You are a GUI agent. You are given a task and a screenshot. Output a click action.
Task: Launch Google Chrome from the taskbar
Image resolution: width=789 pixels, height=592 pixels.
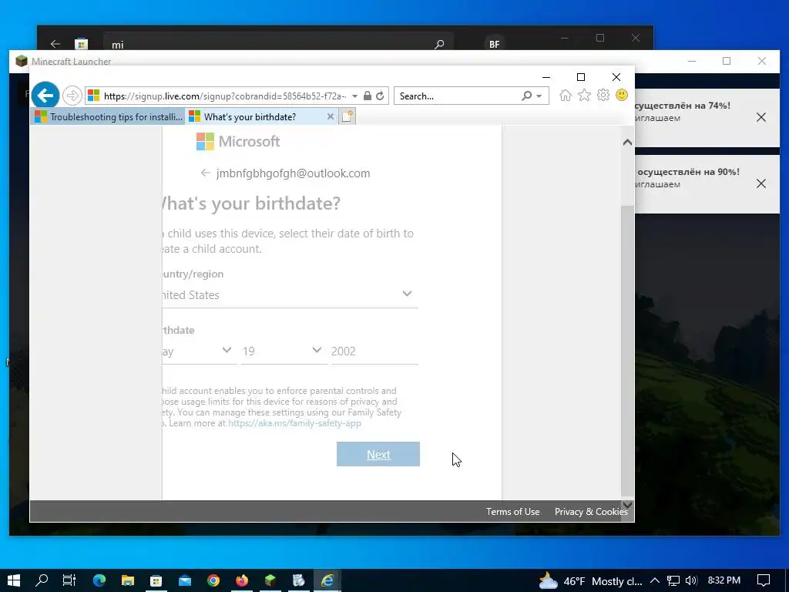(213, 580)
